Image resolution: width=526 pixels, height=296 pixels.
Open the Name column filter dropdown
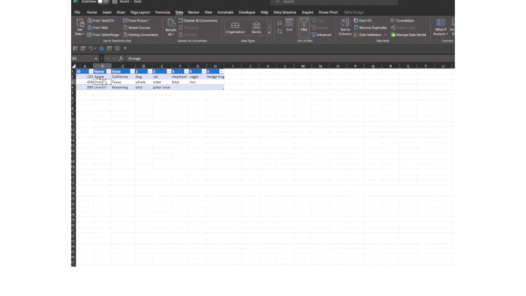click(x=108, y=72)
